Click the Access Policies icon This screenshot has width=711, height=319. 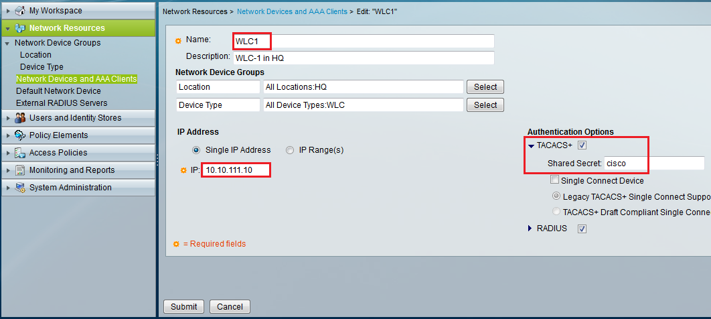pyautogui.click(x=19, y=153)
